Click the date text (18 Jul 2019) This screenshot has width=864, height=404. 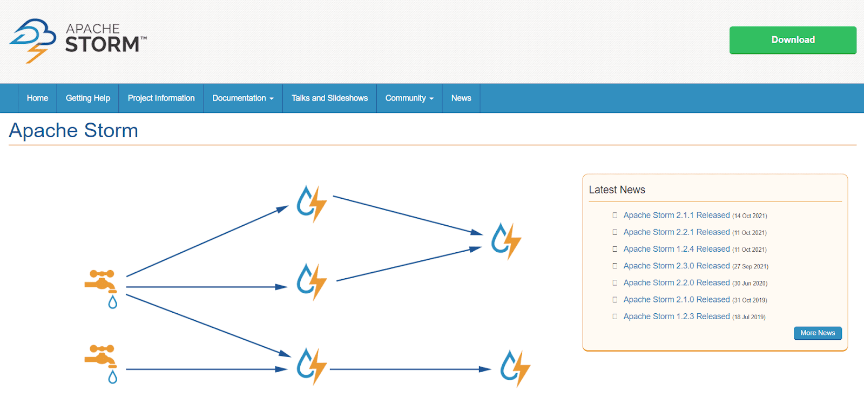click(749, 317)
